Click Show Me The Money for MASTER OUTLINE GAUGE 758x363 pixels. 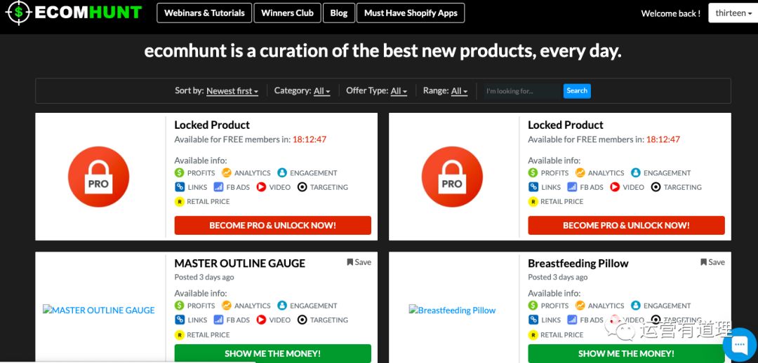point(272,354)
